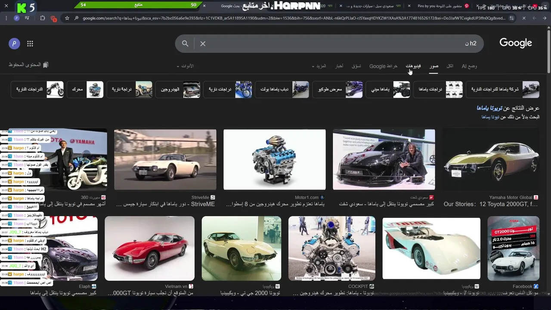Search instead for تيوتا ياماها link
551x310 pixels.
pos(490,117)
